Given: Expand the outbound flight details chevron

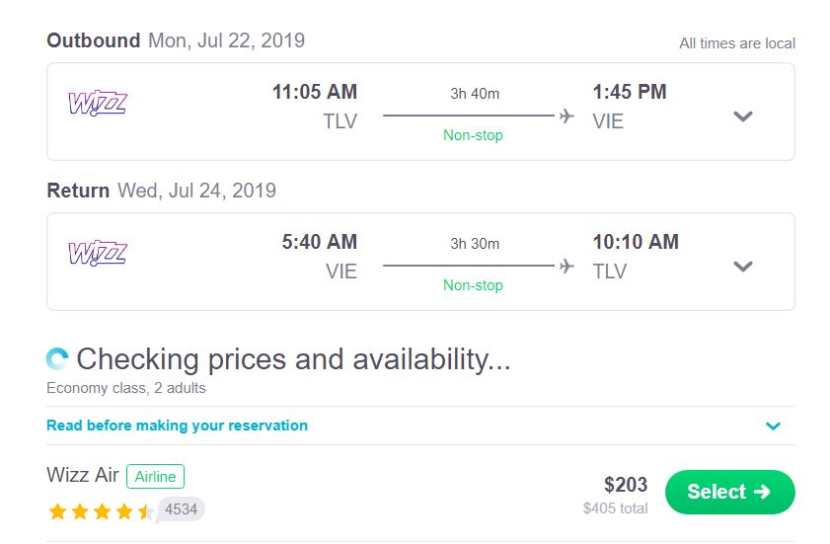Looking at the screenshot, I should click(743, 117).
